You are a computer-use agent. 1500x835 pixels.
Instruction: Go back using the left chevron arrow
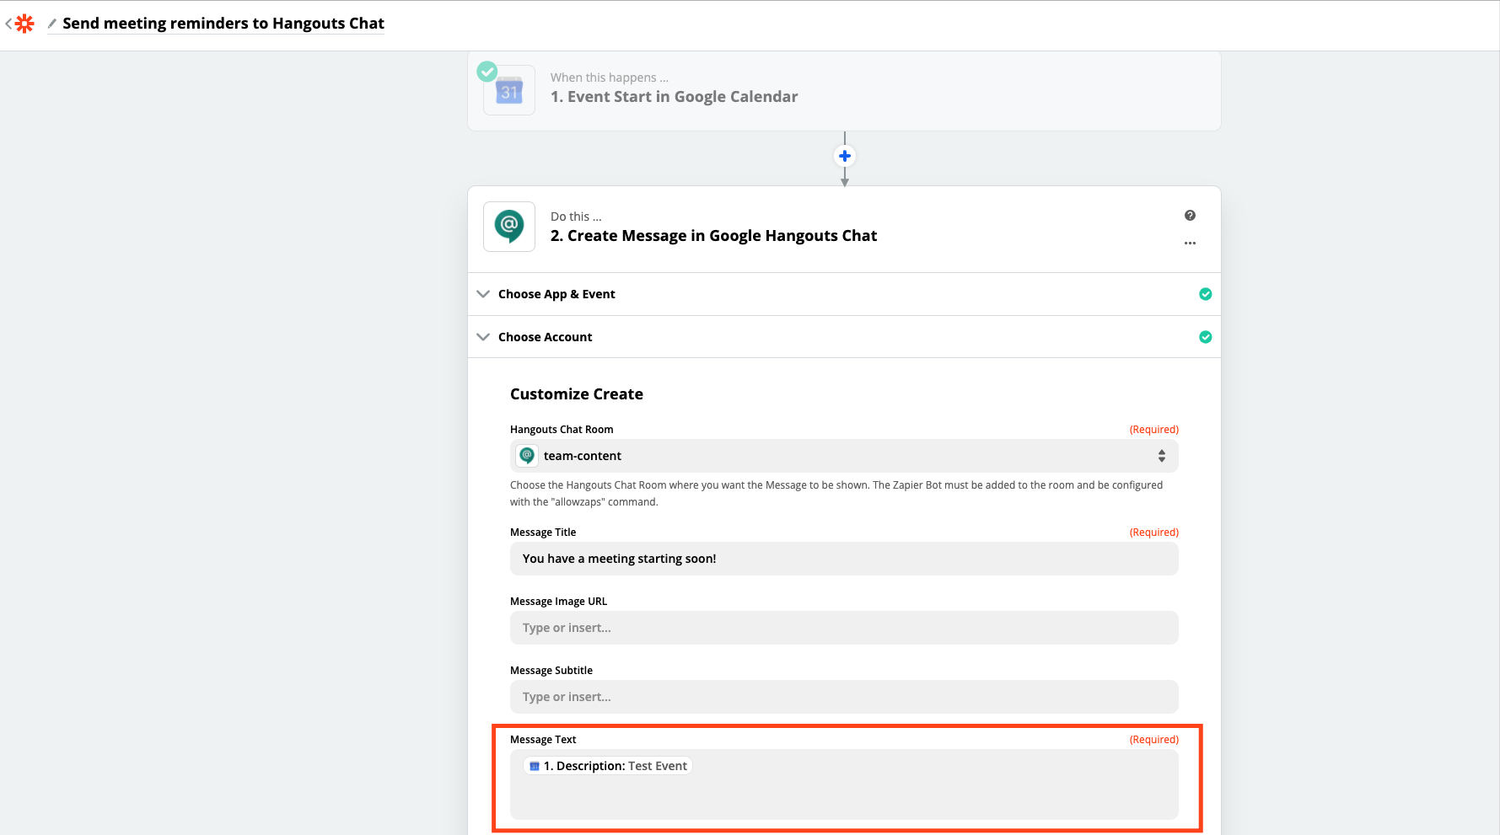pos(8,24)
